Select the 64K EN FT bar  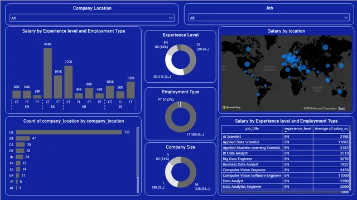(x=27, y=94)
